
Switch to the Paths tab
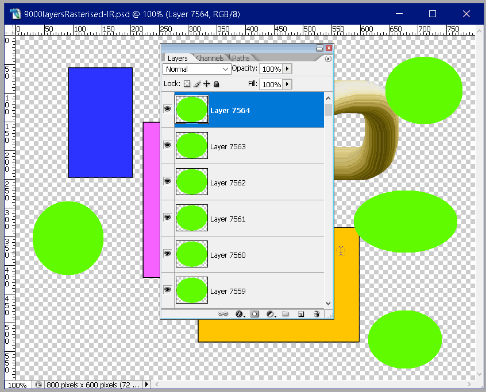[x=241, y=58]
